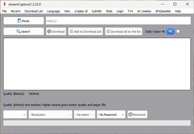Maximize the streamCapture2 window
The width and height of the screenshot is (194, 134).
[x=175, y=4]
